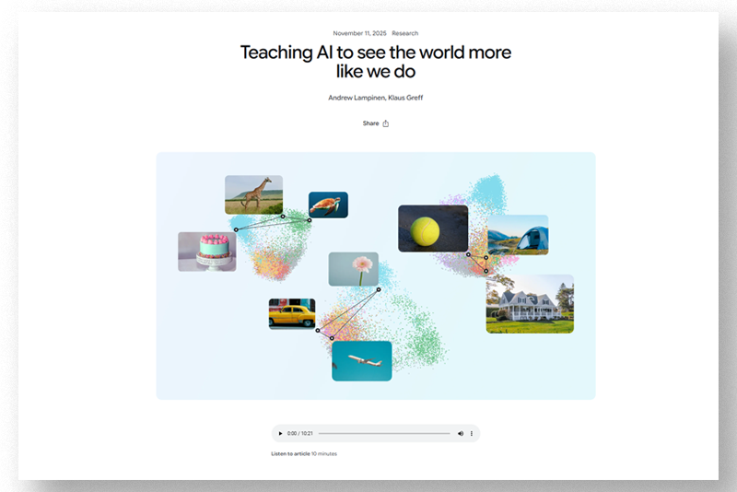This screenshot has height=492, width=737.
Task: Click the giraffe image thumbnail
Action: [x=253, y=194]
